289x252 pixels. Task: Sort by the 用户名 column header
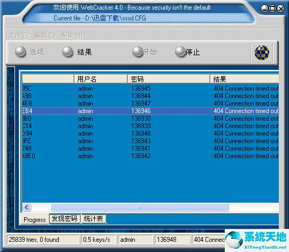tap(101, 79)
